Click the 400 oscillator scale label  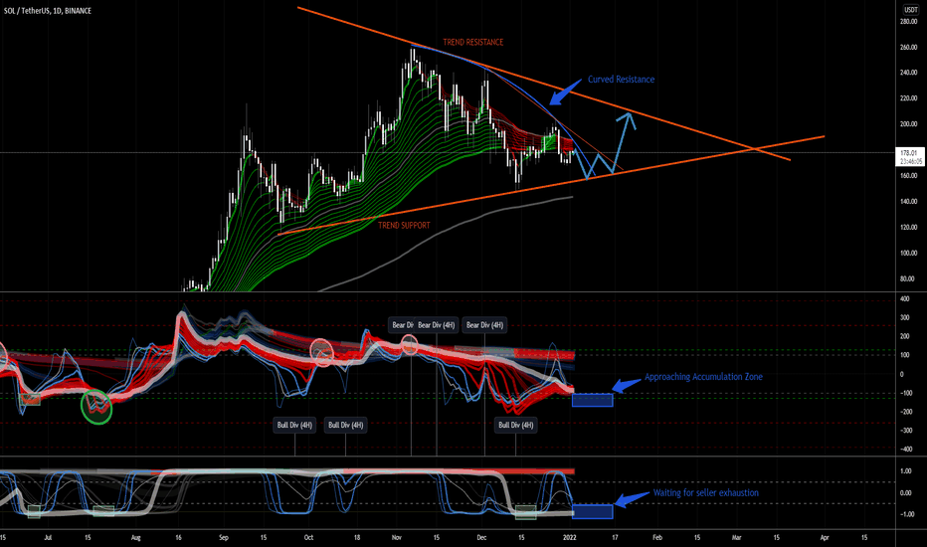(x=904, y=299)
